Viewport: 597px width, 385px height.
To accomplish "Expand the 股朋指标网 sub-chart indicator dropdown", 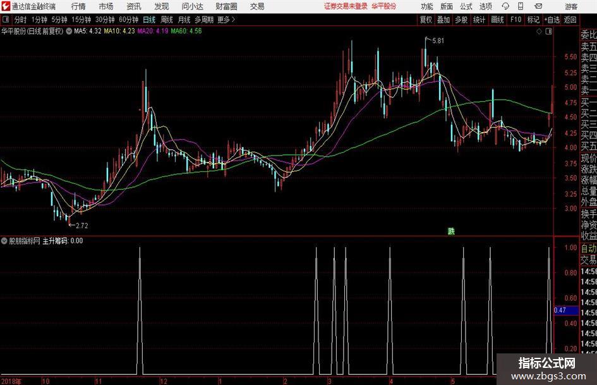I will coord(4,241).
